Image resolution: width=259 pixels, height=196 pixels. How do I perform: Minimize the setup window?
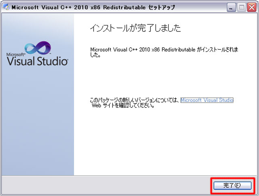click(231, 7)
